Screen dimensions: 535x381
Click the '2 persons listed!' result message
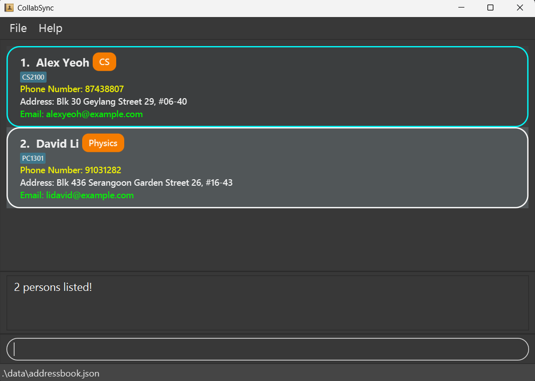click(53, 287)
